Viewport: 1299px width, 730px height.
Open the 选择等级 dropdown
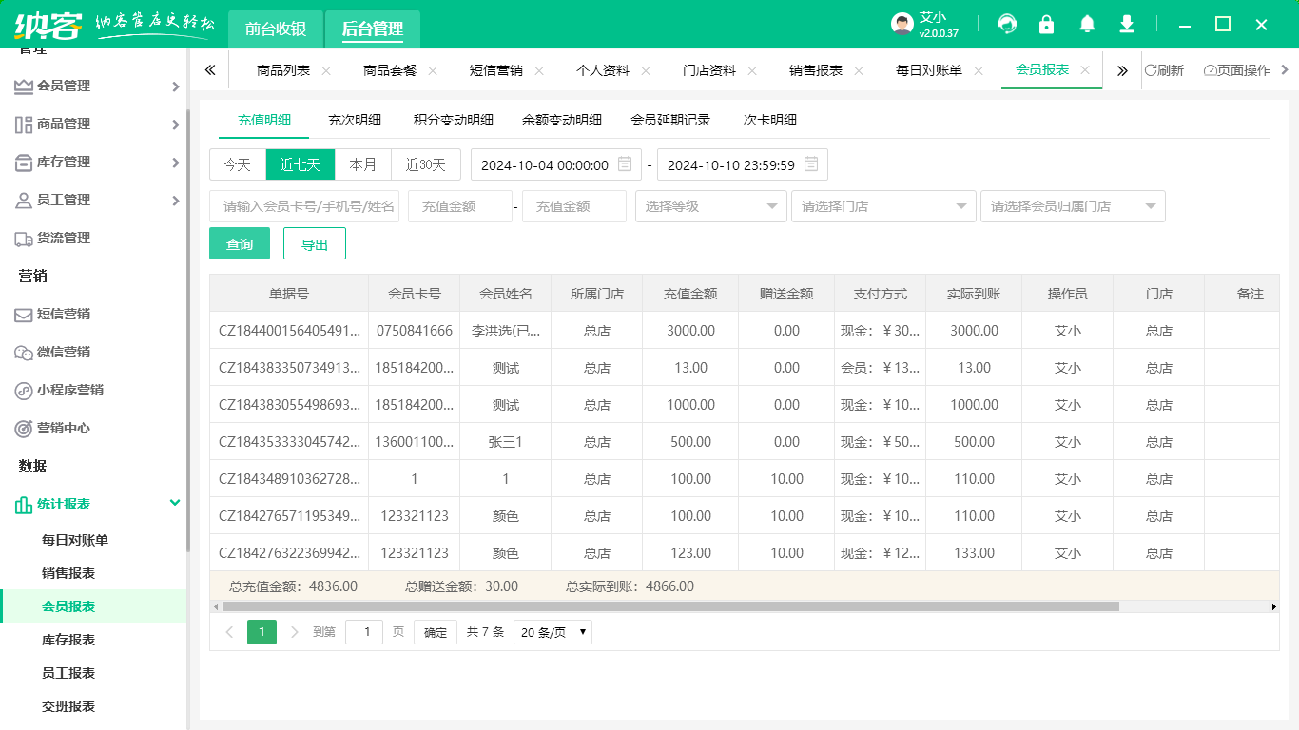[710, 206]
